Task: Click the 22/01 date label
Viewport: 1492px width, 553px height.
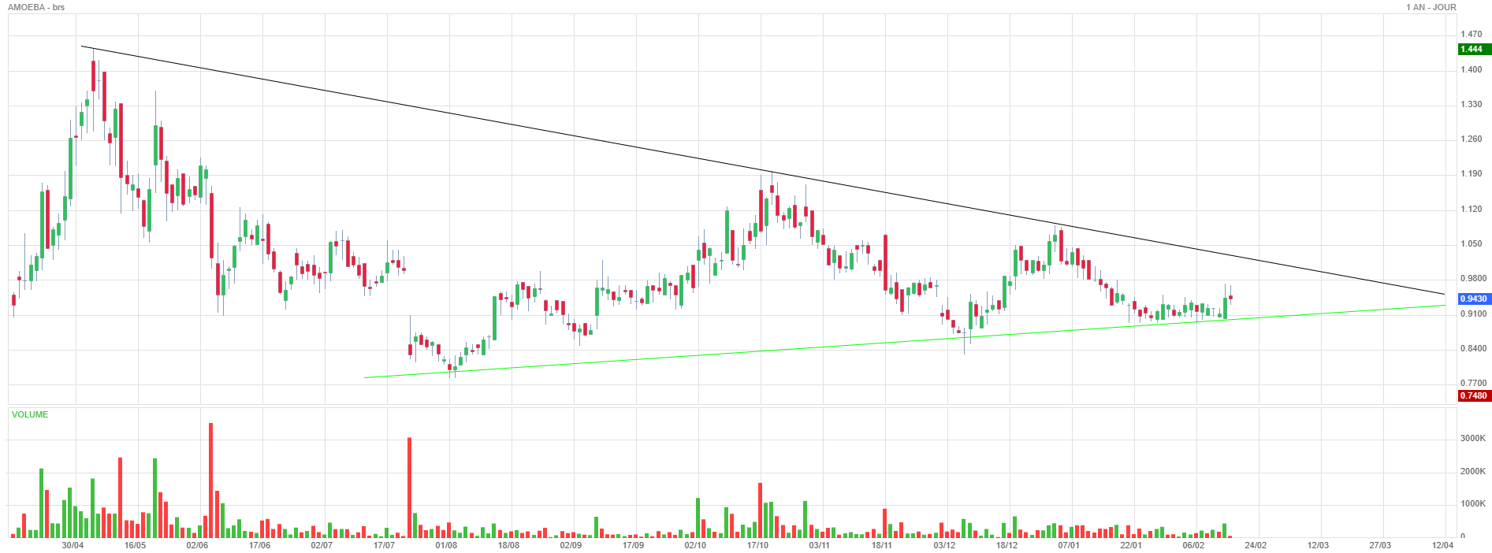Action: click(1131, 545)
